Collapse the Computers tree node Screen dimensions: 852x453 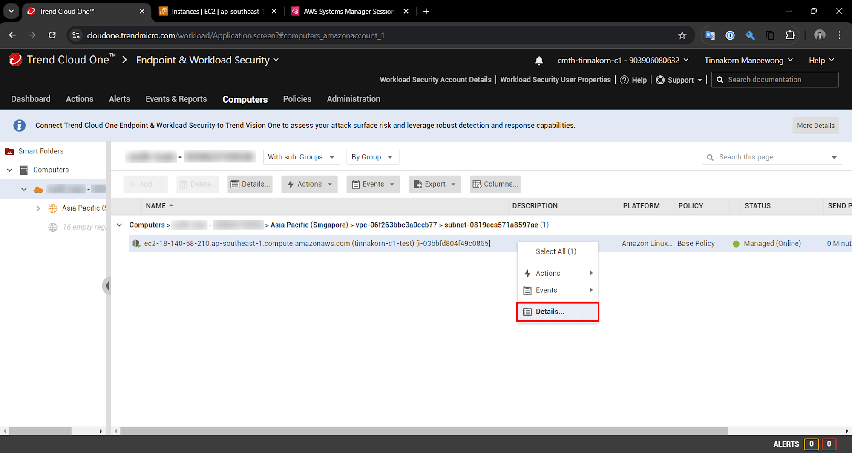[9, 170]
